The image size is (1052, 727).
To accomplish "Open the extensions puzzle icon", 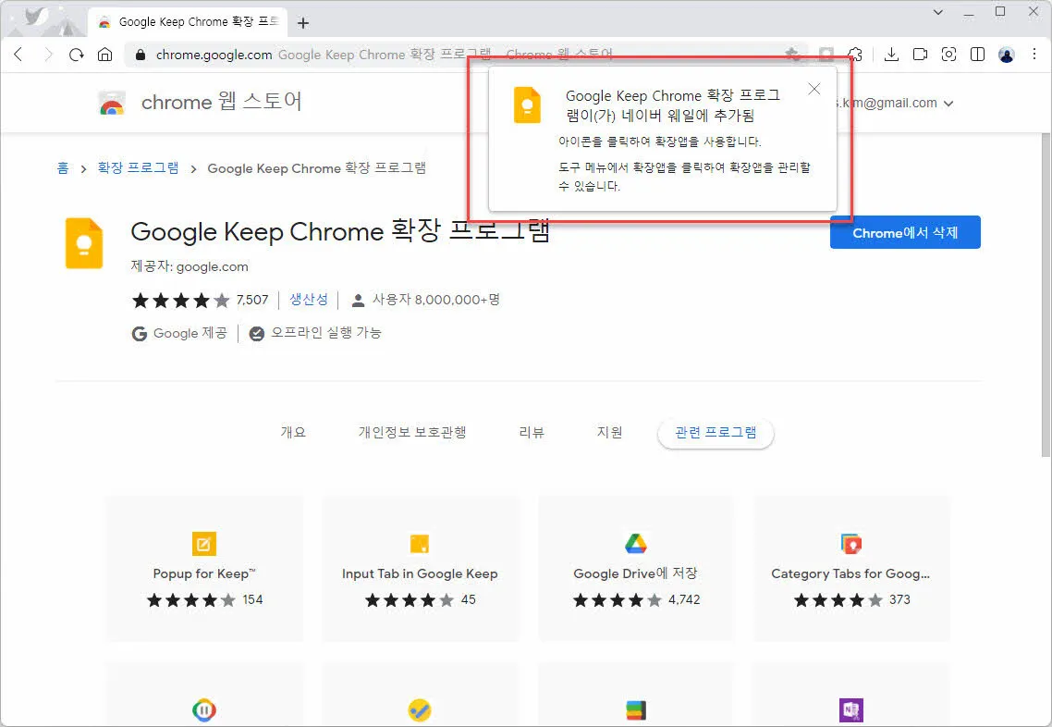I will (x=855, y=55).
